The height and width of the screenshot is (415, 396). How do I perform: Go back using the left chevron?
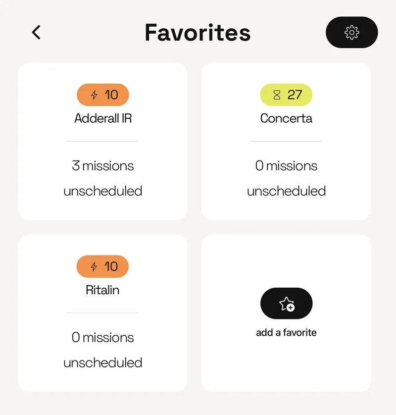[36, 32]
